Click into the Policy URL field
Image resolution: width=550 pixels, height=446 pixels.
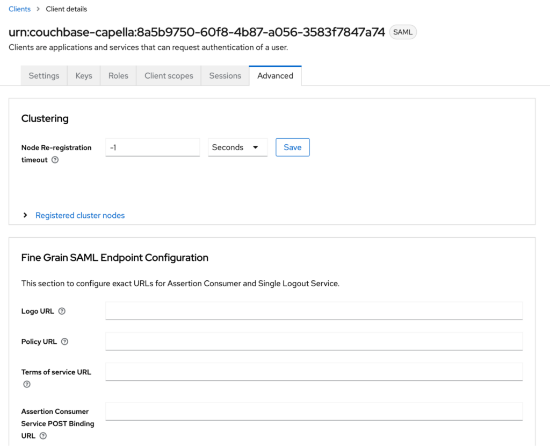pyautogui.click(x=314, y=341)
